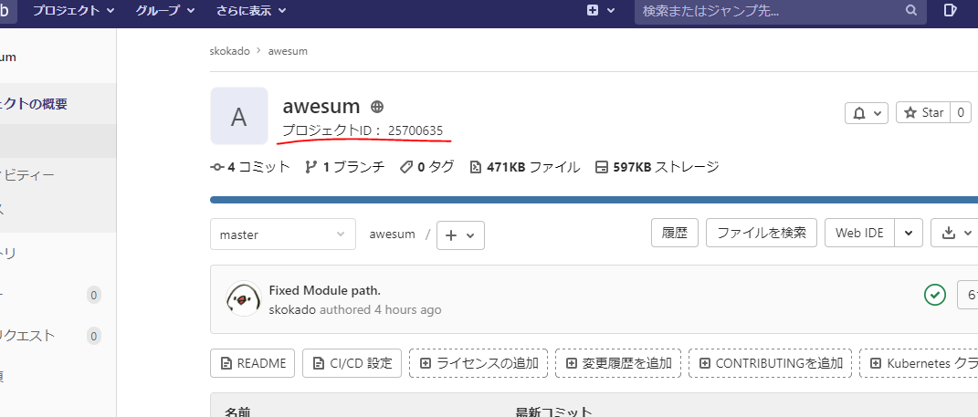Viewport: 978px width, 417px height.
Task: Open the プロジェクト menu in top bar
Action: tap(74, 11)
